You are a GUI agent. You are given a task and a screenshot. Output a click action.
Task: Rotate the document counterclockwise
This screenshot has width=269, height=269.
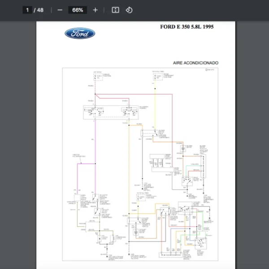[x=129, y=10]
